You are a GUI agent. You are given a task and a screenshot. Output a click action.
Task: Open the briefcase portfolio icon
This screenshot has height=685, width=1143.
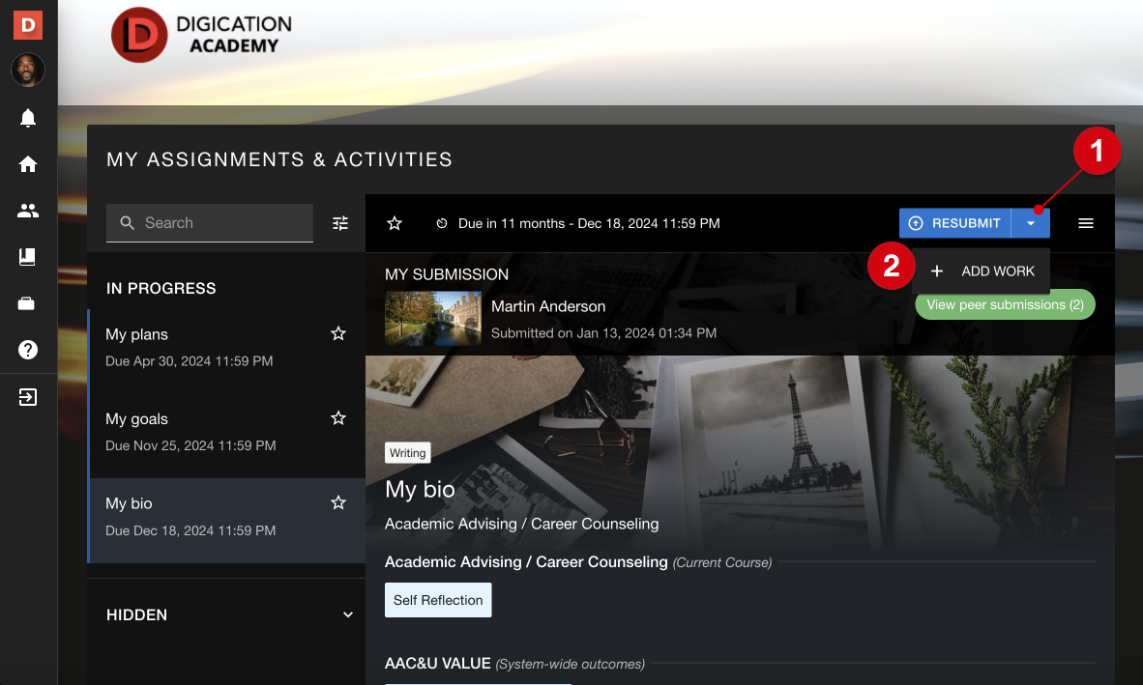click(x=28, y=303)
